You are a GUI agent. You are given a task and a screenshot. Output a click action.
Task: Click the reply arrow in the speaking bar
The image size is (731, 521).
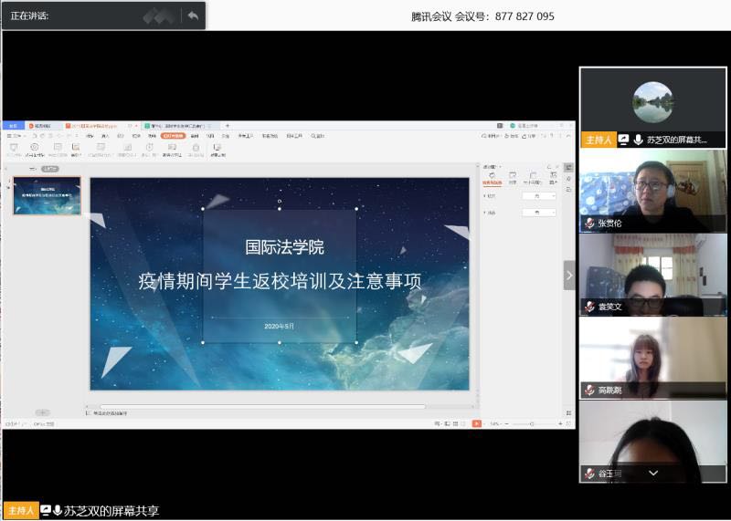[192, 16]
